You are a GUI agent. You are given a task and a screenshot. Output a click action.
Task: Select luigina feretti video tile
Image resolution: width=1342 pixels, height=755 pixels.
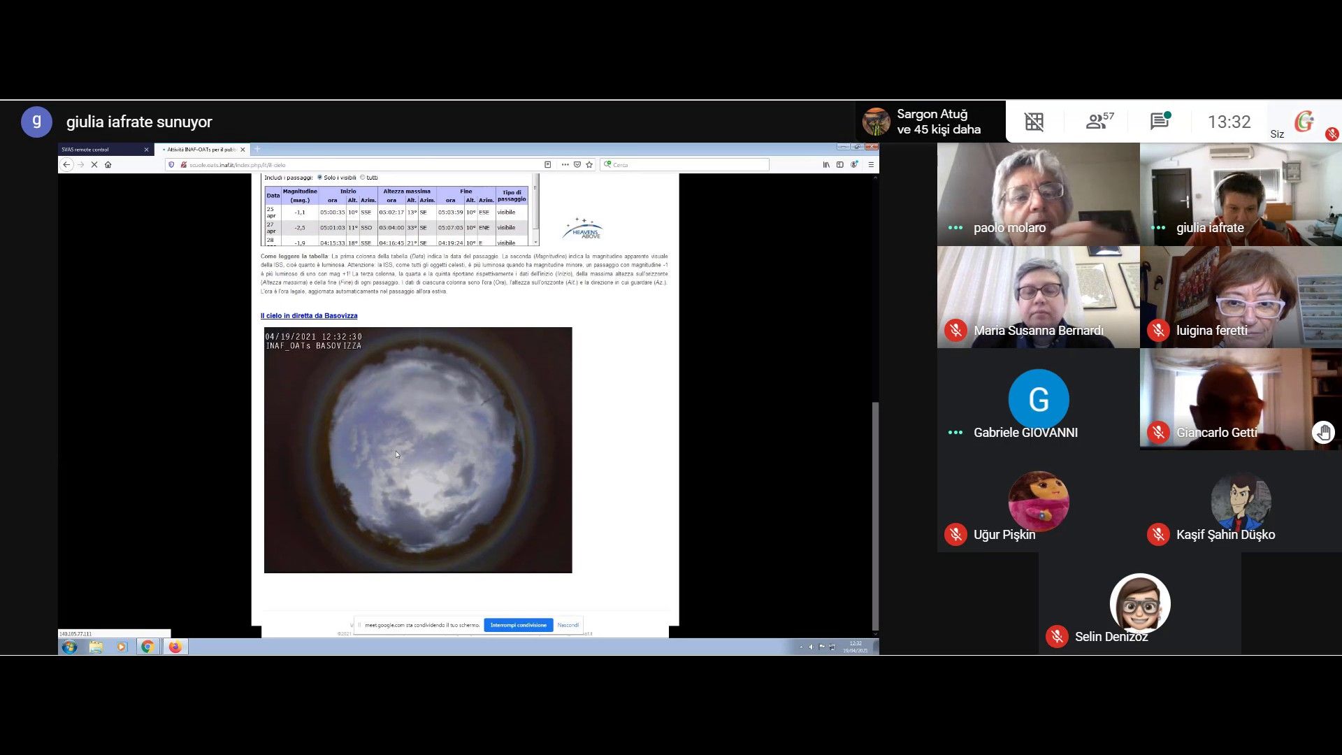coord(1241,296)
